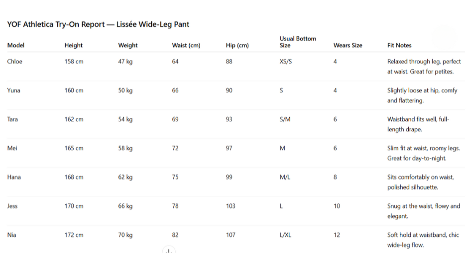Click Tara's weight cell of 54 kg
The width and height of the screenshot is (468, 260).
pyautogui.click(x=125, y=119)
